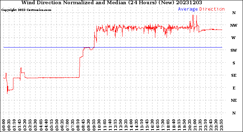This screenshot has height=132, width=243.
Task: Click the '02:55' time axis label
Action: pyautogui.click(x=30, y=125)
